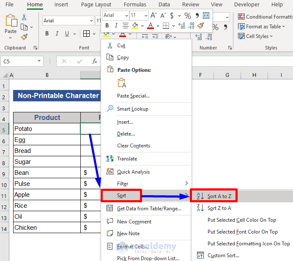Click Conditional Formatting button
The height and width of the screenshot is (261, 293).
click(265, 17)
